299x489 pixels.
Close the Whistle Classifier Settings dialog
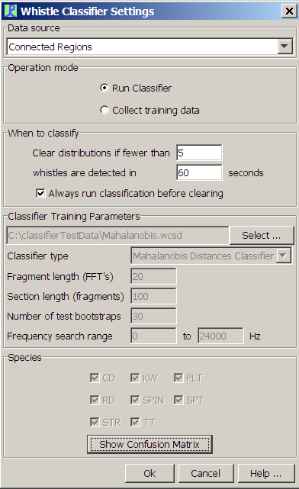(x=289, y=11)
